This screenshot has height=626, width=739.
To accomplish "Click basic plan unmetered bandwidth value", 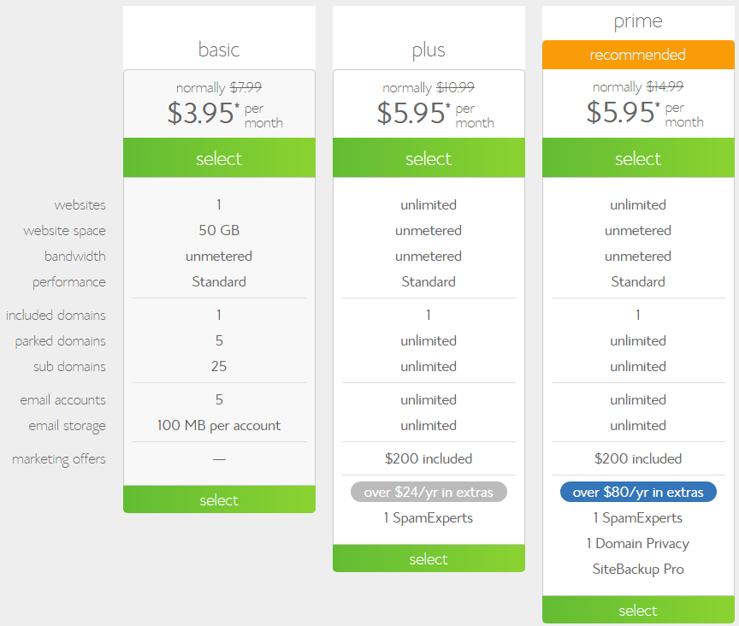I will (219, 256).
